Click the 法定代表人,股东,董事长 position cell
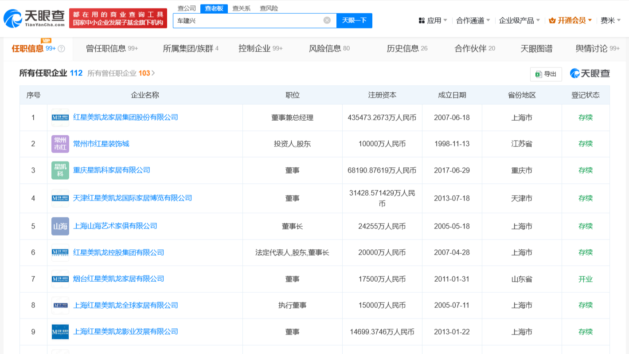 (x=293, y=252)
